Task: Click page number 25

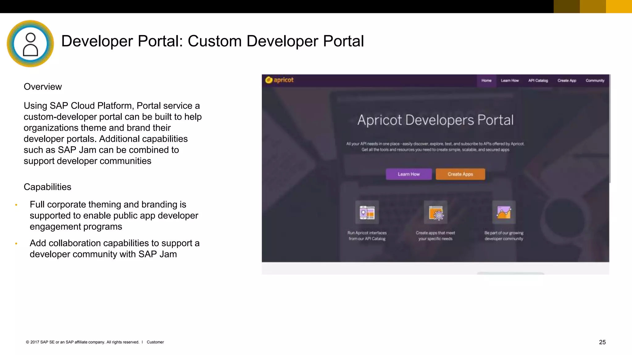Action: (602, 342)
